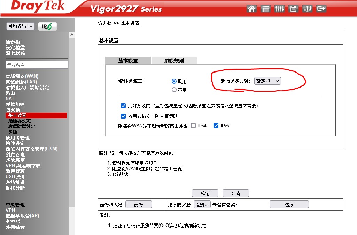Open the 自動登出 dropdown
Image resolution: width=357 pixels, height=235 pixels.
(x=21, y=26)
